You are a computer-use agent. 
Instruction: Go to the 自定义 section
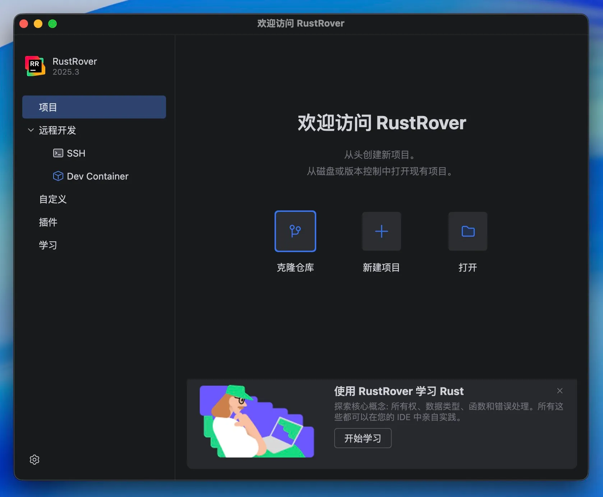click(x=53, y=199)
